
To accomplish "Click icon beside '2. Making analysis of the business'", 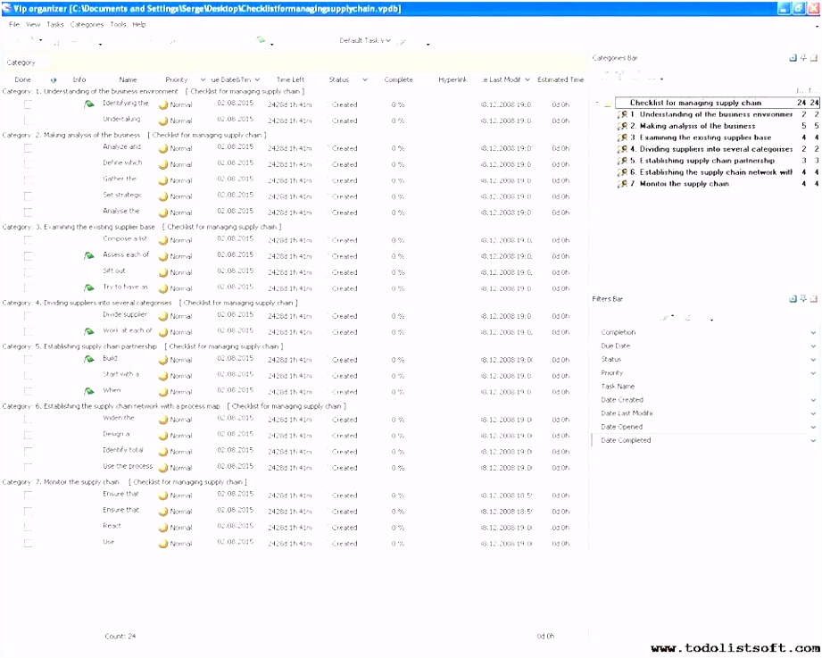I will [622, 127].
